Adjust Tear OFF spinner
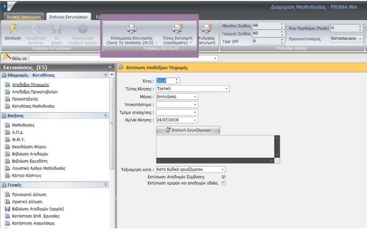The image size is (367, 229). click(x=282, y=41)
